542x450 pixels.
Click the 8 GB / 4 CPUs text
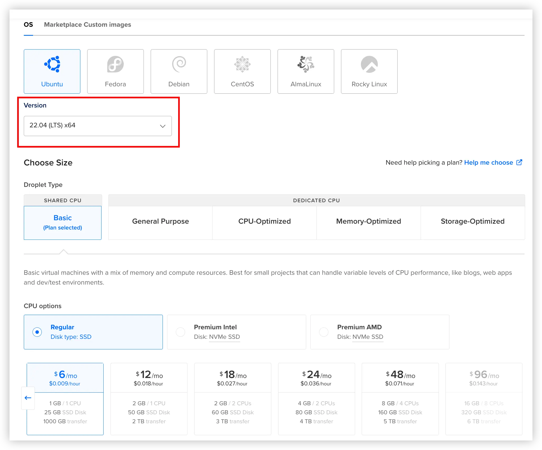(x=400, y=403)
